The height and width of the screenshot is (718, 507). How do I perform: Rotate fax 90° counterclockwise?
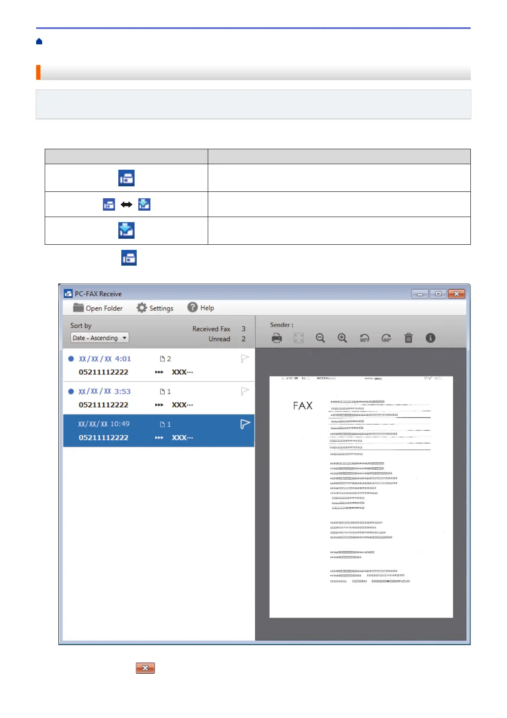[x=364, y=338]
